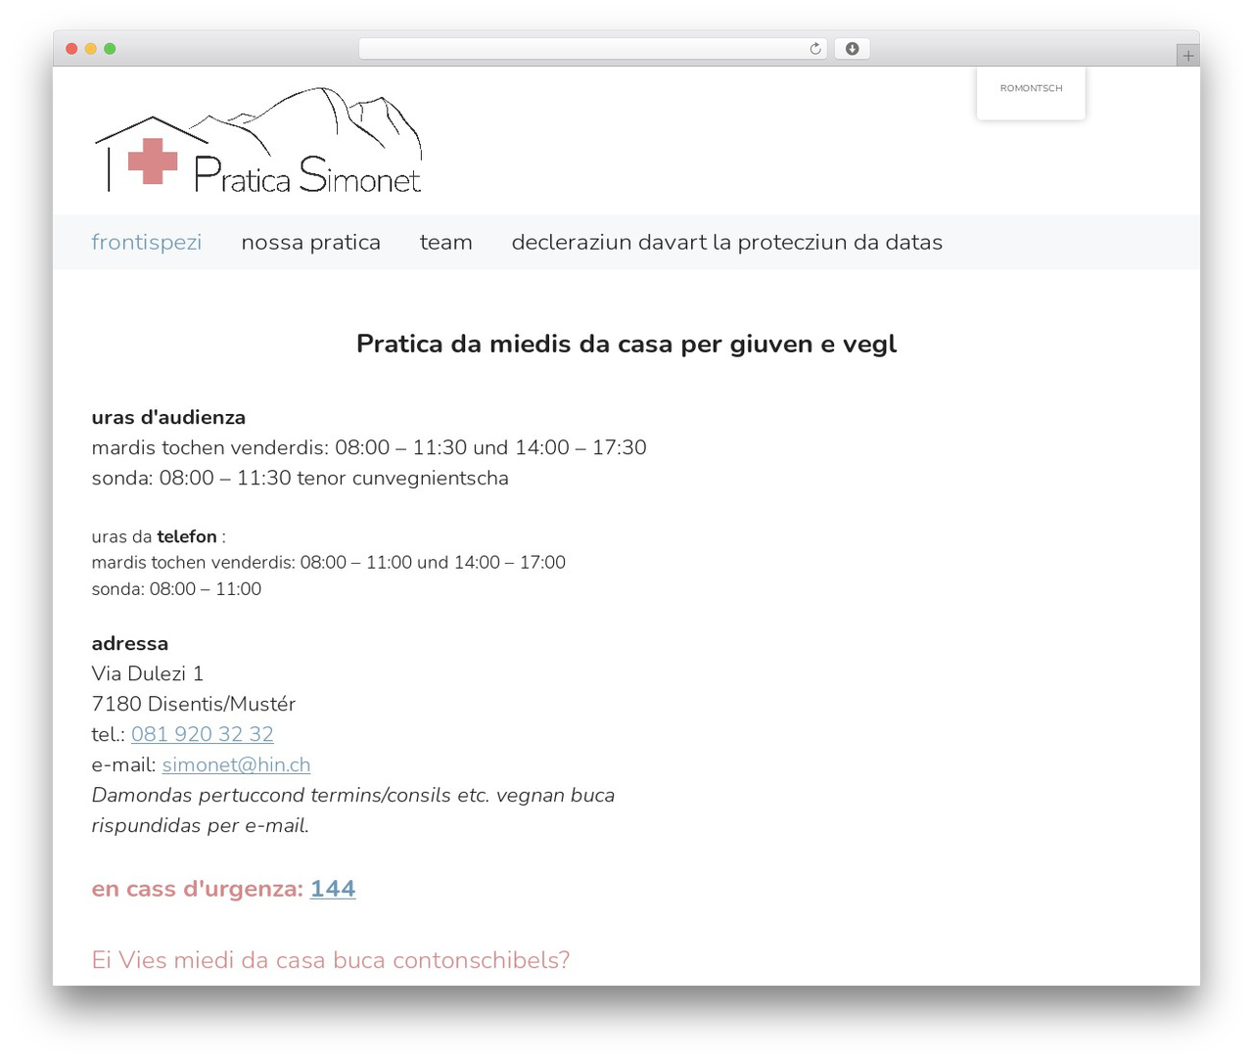Click the green maximize window button
The image size is (1253, 1061).
coord(110,49)
